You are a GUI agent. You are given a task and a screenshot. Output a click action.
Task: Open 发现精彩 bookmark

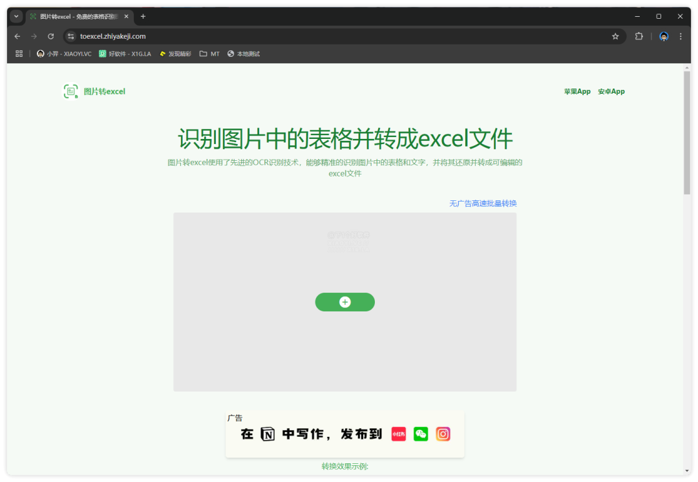tap(175, 54)
